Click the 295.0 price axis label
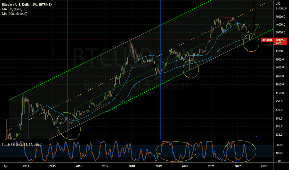The width and height of the screenshot is (289, 170). click(279, 119)
